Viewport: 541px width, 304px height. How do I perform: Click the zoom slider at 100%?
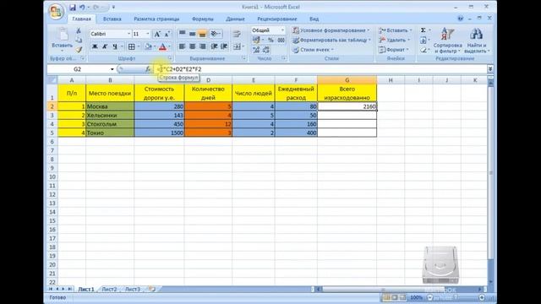[456, 297]
